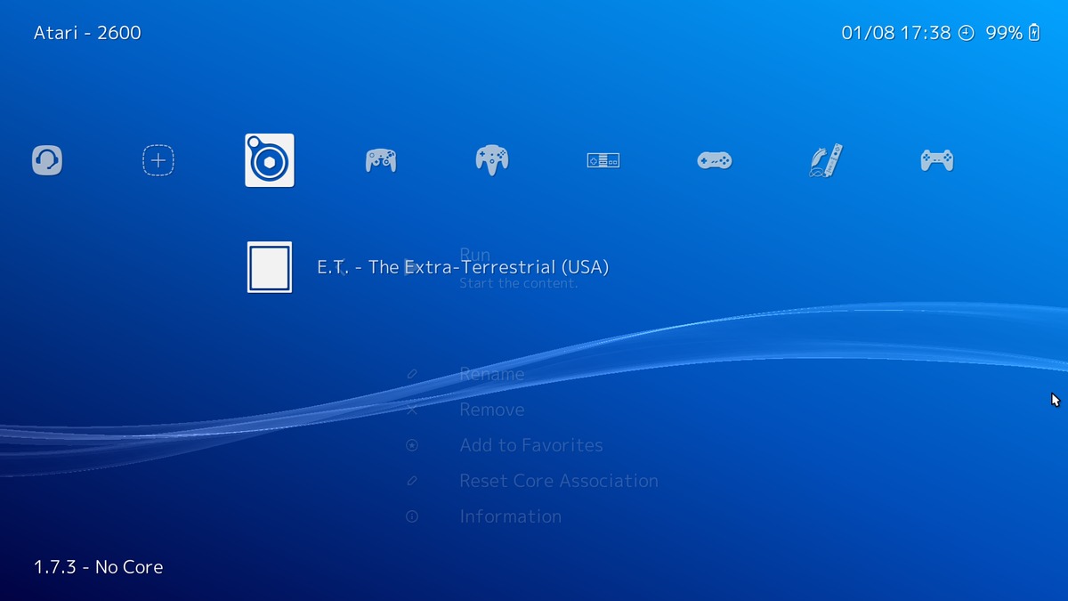The height and width of the screenshot is (601, 1068).
Task: Select the Import Content plus icon
Action: point(158,160)
